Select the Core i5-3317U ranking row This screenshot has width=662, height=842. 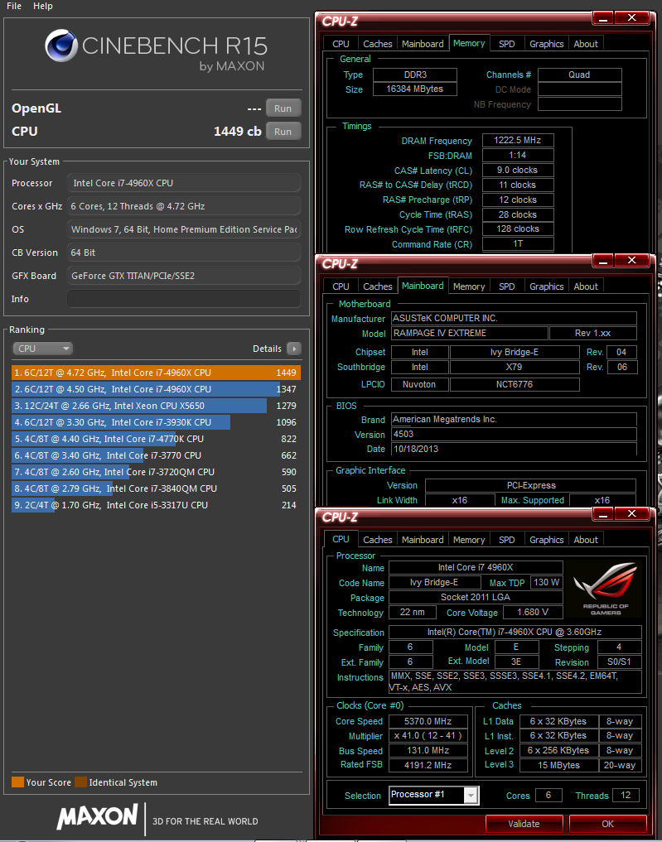pos(156,505)
